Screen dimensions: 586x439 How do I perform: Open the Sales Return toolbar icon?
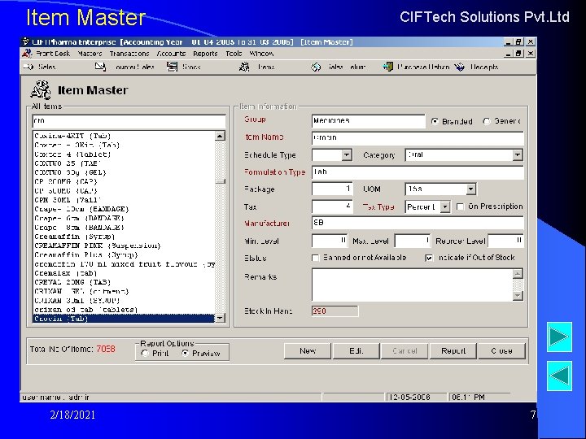click(x=316, y=67)
